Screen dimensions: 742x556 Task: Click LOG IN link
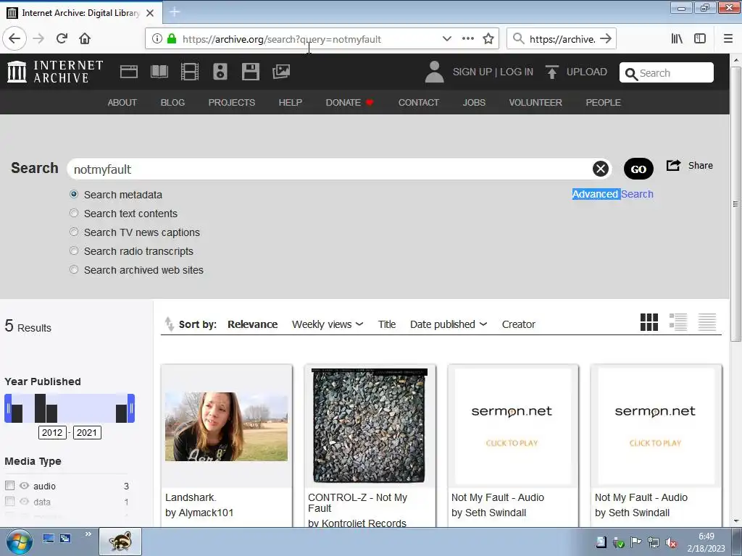click(x=517, y=72)
